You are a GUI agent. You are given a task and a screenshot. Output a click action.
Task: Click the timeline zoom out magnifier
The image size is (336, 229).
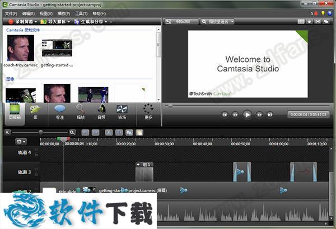[x=7, y=132]
